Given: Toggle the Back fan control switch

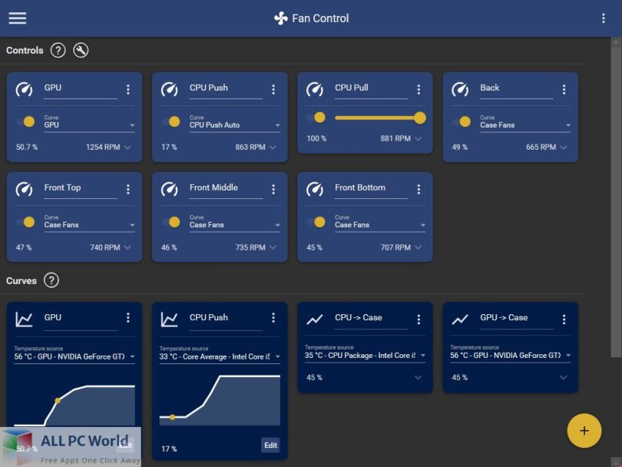Looking at the screenshot, I should pyautogui.click(x=462, y=121).
